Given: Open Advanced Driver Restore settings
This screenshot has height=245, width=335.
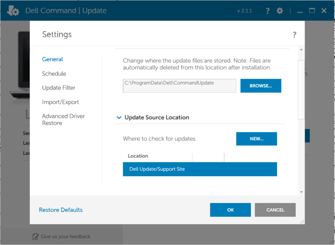Looking at the screenshot, I should click(x=63, y=119).
